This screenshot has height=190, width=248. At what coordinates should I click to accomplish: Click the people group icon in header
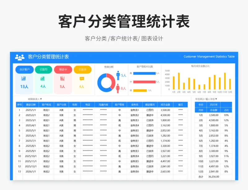[20, 57]
